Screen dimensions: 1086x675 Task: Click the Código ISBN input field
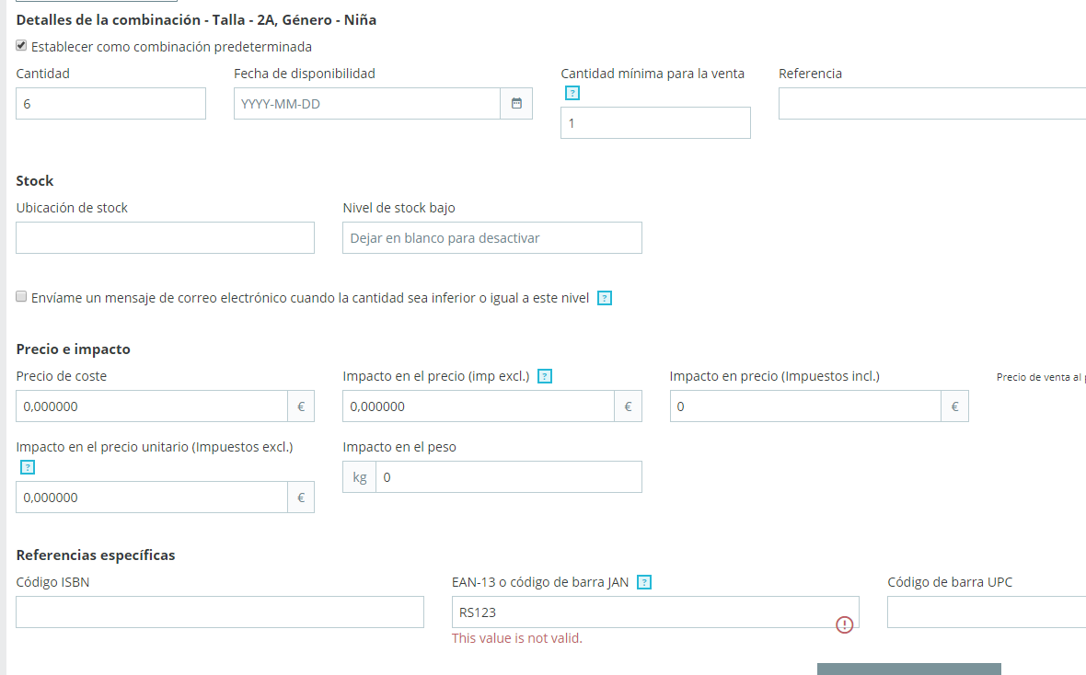click(220, 612)
